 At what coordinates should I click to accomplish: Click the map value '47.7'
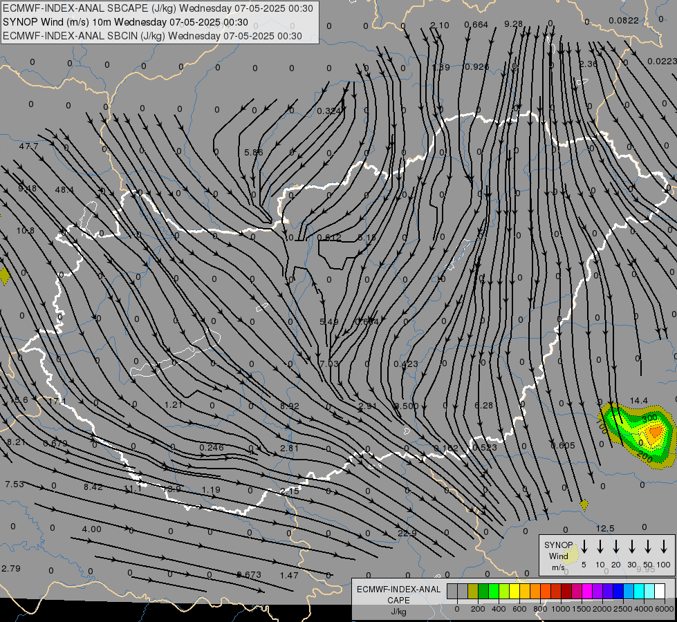[28, 147]
